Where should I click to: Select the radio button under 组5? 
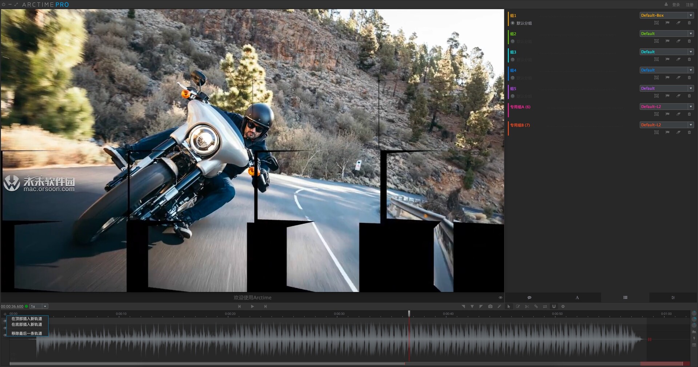[x=513, y=96]
